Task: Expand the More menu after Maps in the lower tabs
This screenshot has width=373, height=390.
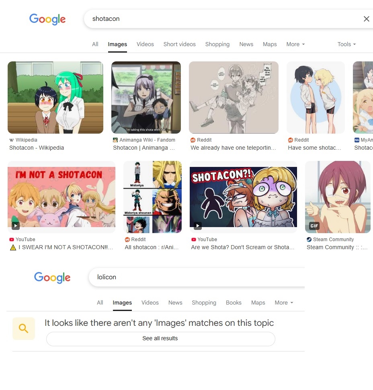Action: pos(284,303)
